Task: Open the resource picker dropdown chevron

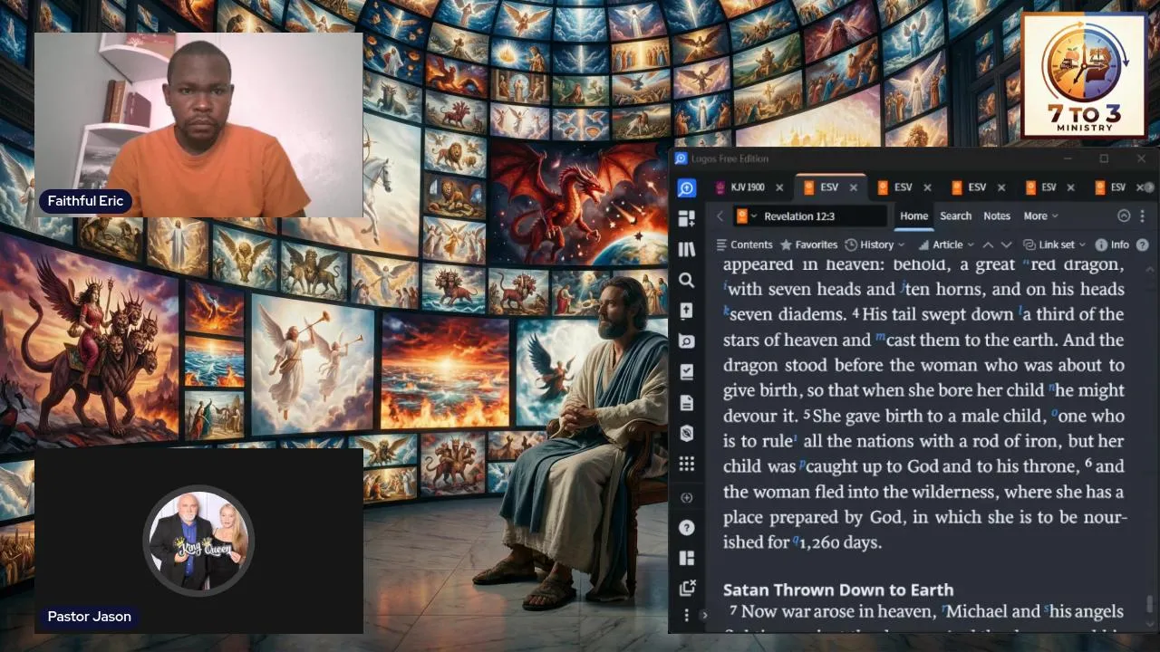Action: [x=754, y=216]
